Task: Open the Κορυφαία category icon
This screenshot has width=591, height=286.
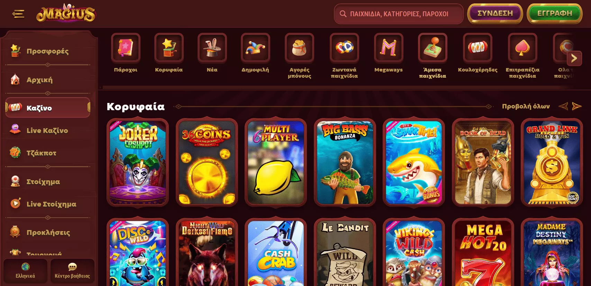Action: point(169,48)
